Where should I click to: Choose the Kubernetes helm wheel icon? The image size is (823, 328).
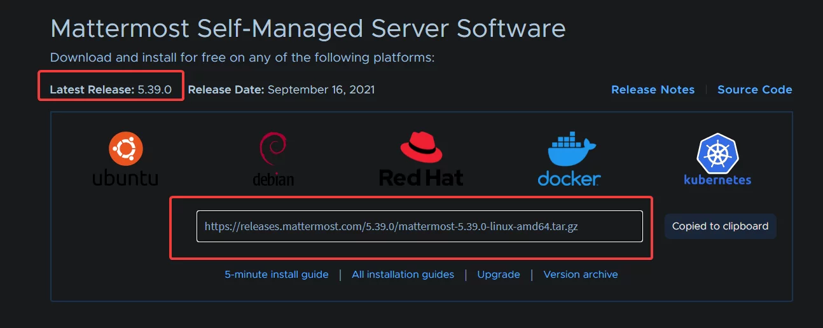pos(717,153)
